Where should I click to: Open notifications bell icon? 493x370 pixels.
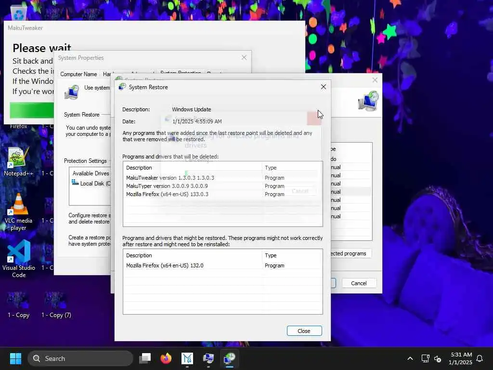click(x=480, y=358)
